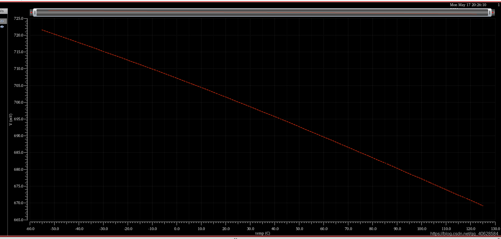This screenshot has width=501, height=239.
Task: Click the x-axis label "90.0"
Action: click(x=397, y=229)
